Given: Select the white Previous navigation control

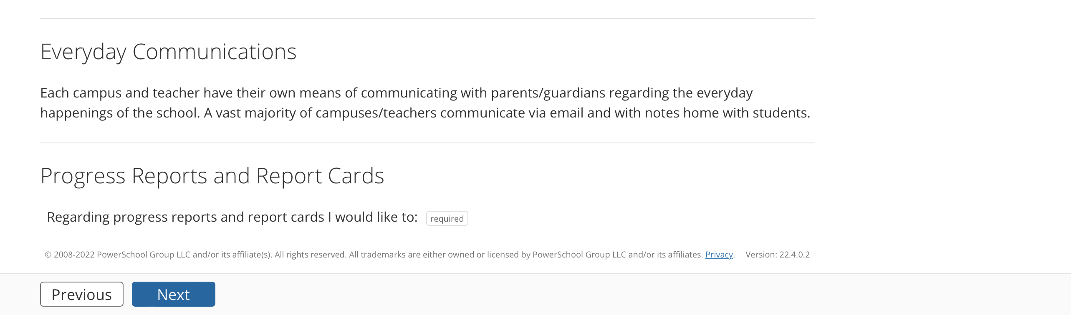Looking at the screenshot, I should [x=81, y=294].
